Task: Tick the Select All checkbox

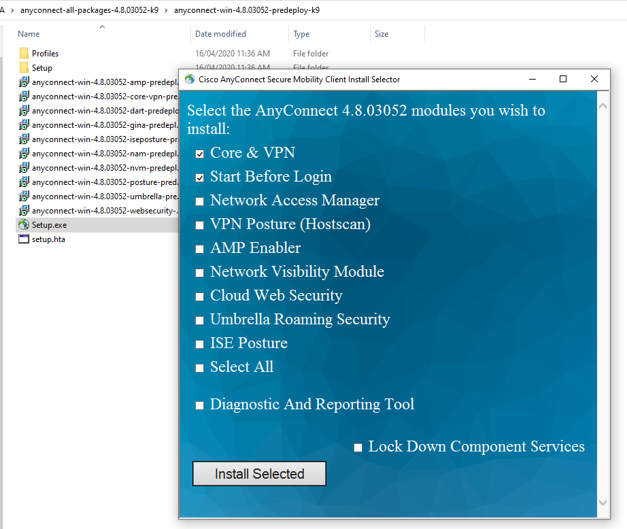Action: 199,369
